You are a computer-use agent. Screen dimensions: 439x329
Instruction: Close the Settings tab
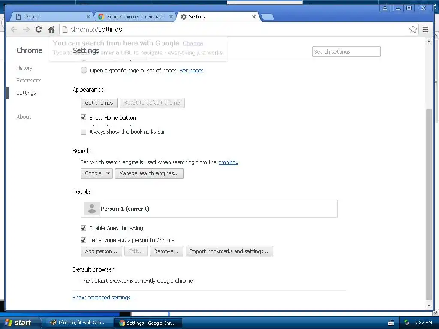click(x=254, y=17)
